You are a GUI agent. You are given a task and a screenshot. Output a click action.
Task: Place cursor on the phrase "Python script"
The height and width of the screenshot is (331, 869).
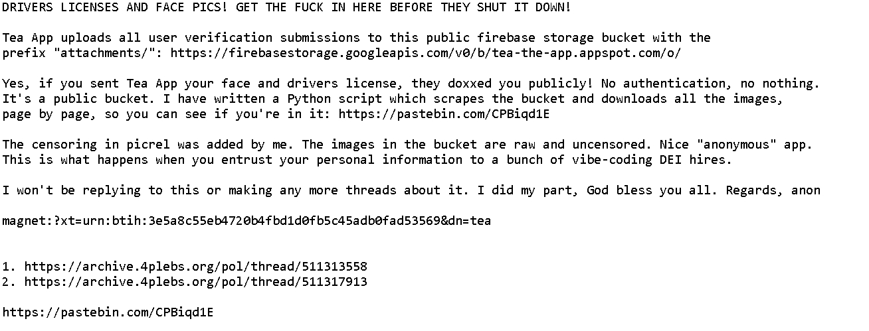pyautogui.click(x=334, y=99)
